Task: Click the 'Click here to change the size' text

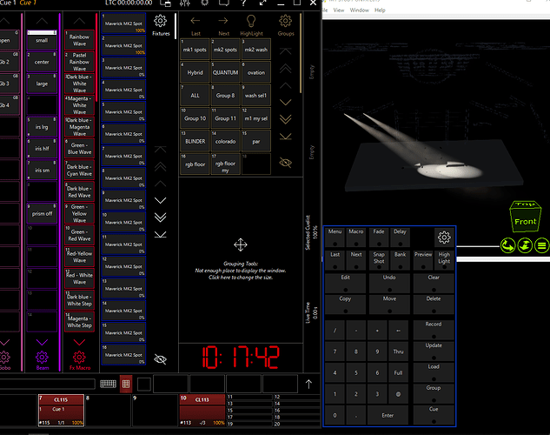Action: click(x=241, y=278)
